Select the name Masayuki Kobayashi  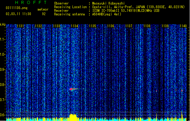[x=108, y=3]
